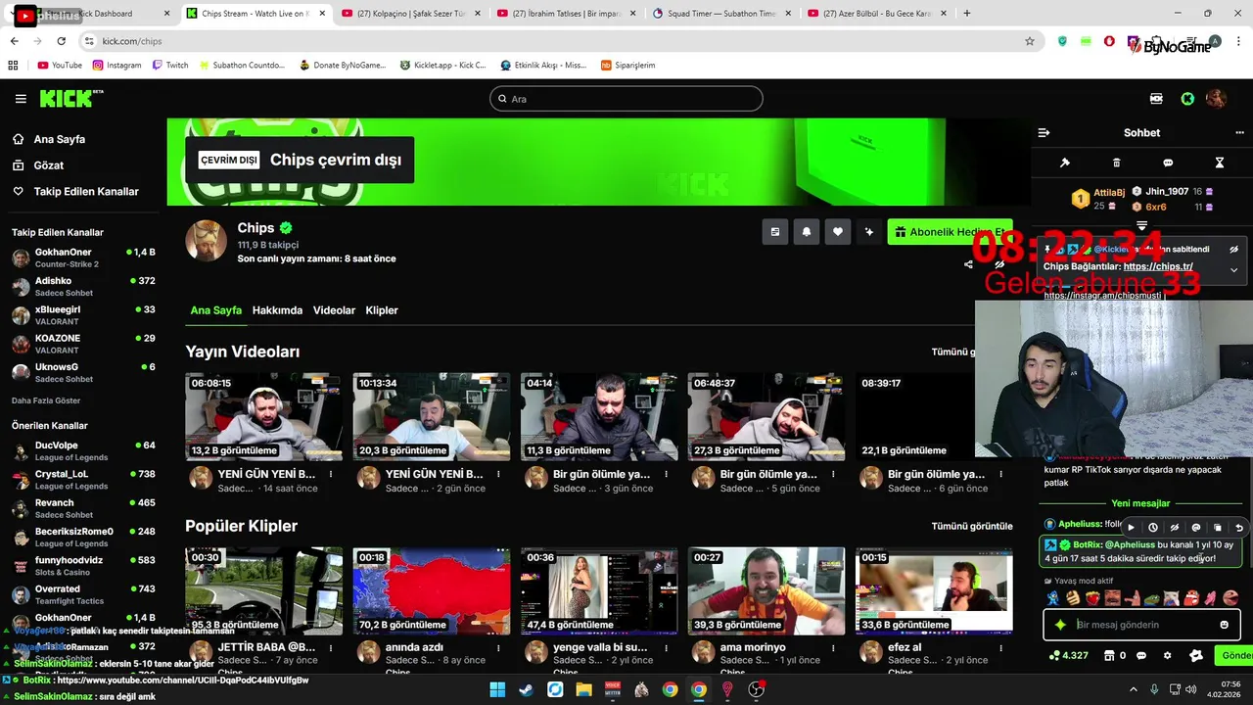Open options for the 14 saat önce video
Image resolution: width=1253 pixels, height=705 pixels.
pos(331,474)
